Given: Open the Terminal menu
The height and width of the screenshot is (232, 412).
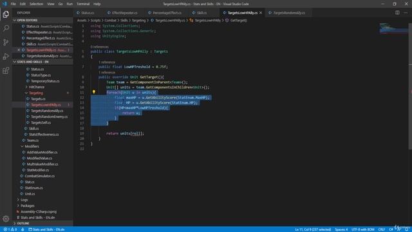Looking at the screenshot, I should point(83,4).
